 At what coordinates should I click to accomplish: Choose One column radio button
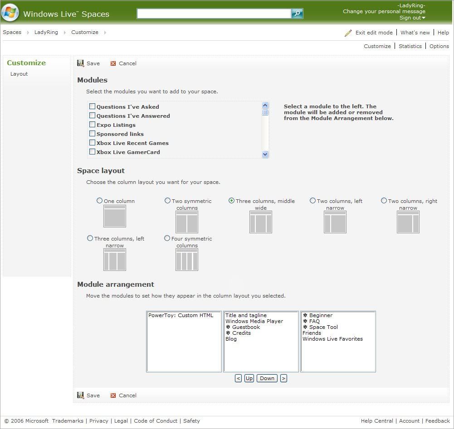[x=99, y=201]
